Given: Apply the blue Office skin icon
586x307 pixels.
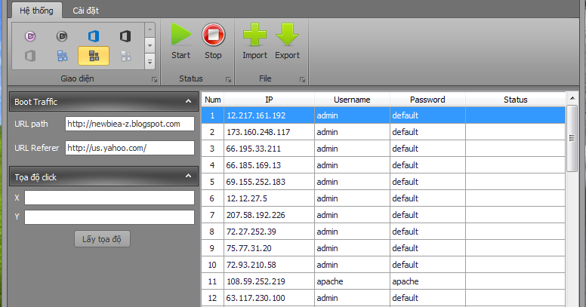Looking at the screenshot, I should click(94, 36).
